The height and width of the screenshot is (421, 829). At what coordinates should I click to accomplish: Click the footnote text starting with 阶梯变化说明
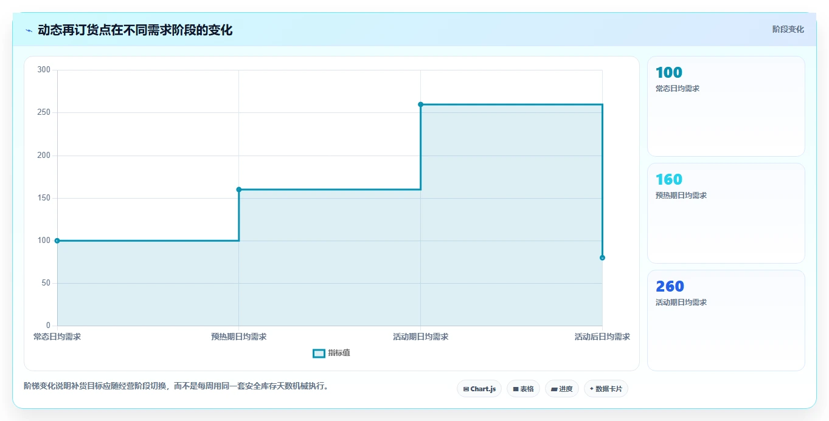[x=176, y=386]
